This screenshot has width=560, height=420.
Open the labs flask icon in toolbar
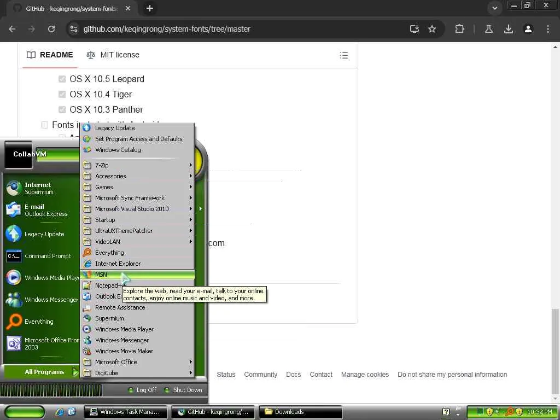489,29
